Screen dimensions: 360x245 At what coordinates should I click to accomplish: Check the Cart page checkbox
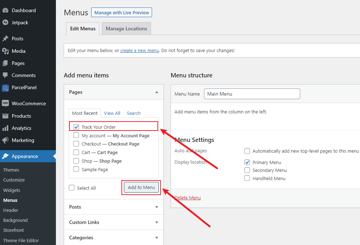pyautogui.click(x=76, y=152)
